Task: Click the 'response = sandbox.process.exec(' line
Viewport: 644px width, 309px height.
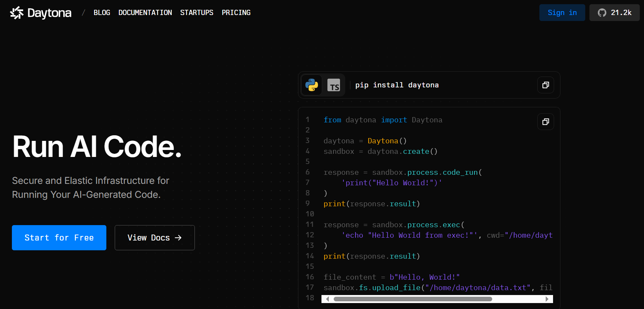Action: (394, 225)
